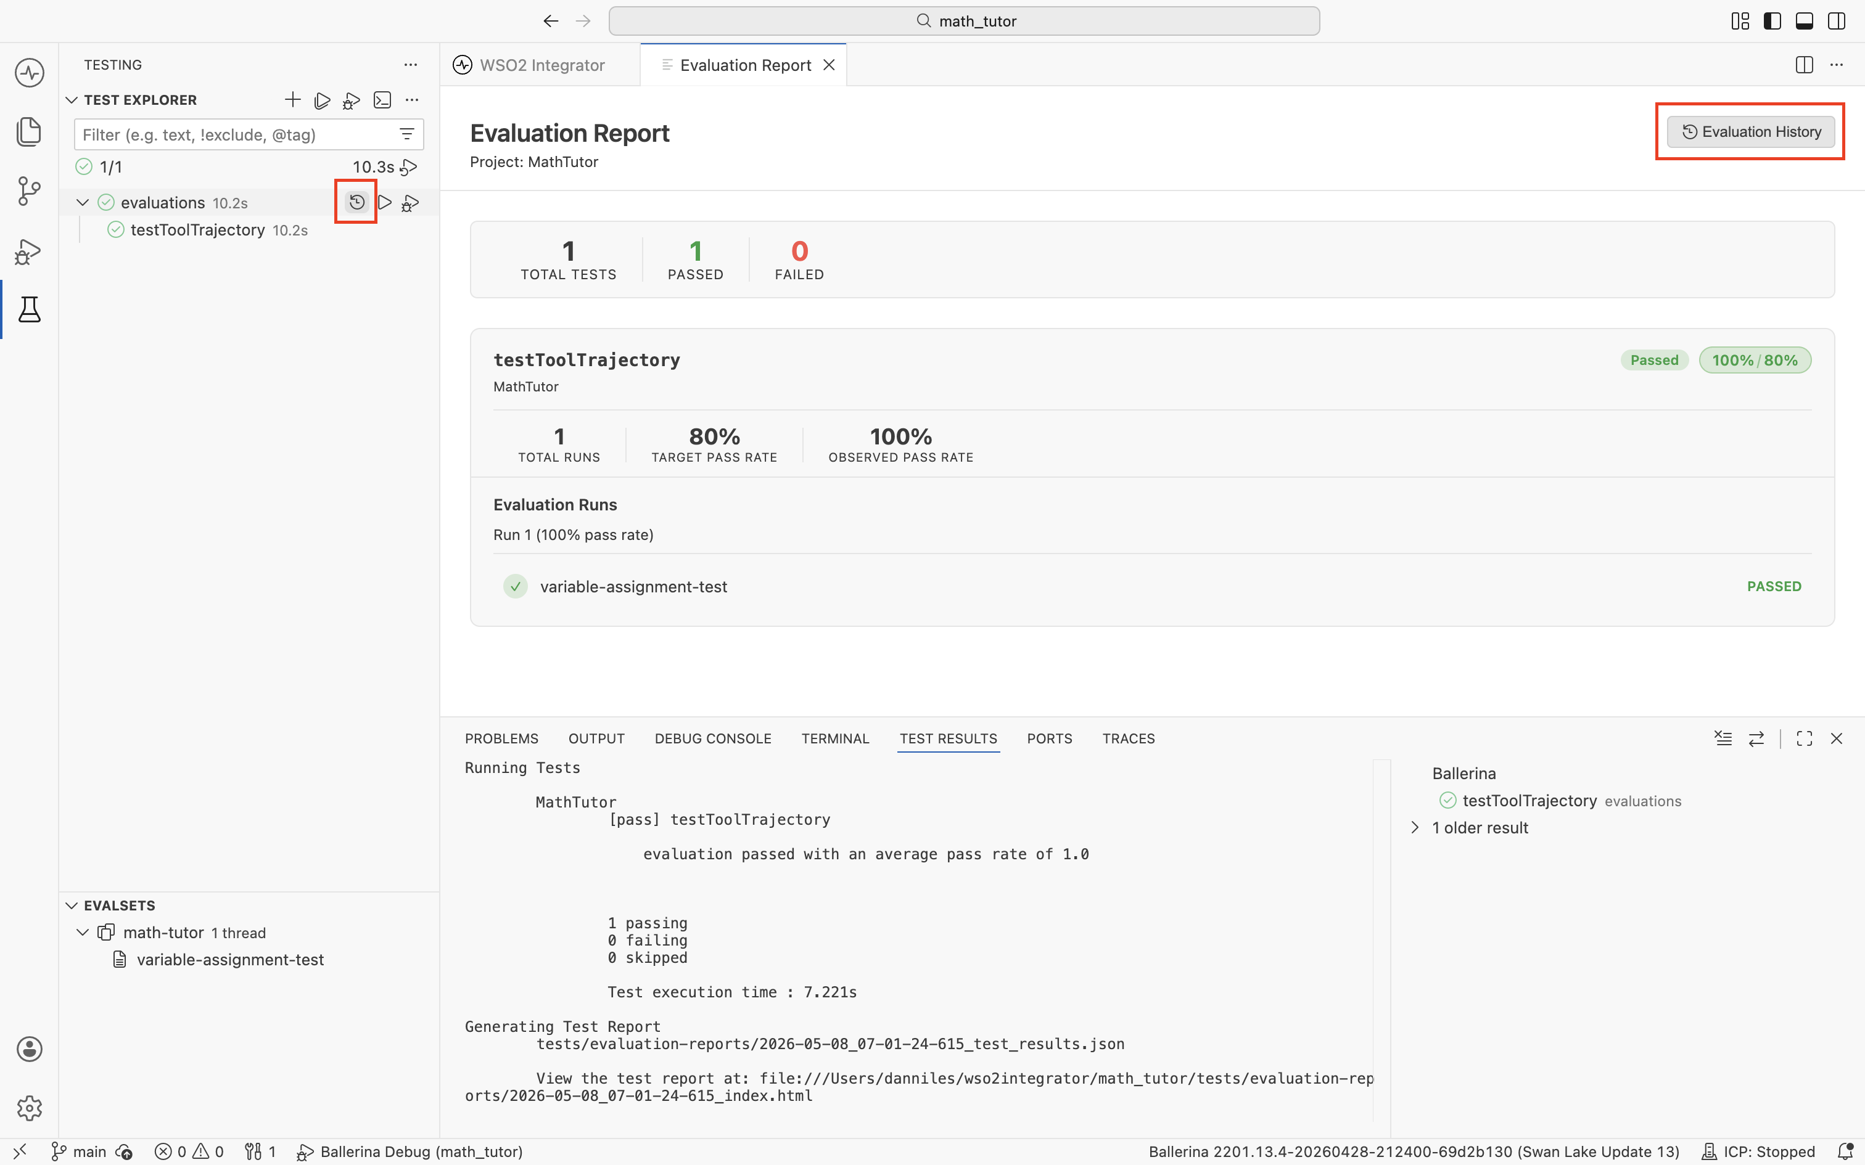Click the Ballerina version status item
Image resolution: width=1865 pixels, height=1165 pixels.
coord(1414,1151)
